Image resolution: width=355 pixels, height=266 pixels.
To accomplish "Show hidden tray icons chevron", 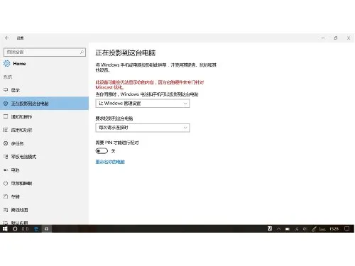I will tap(278, 228).
